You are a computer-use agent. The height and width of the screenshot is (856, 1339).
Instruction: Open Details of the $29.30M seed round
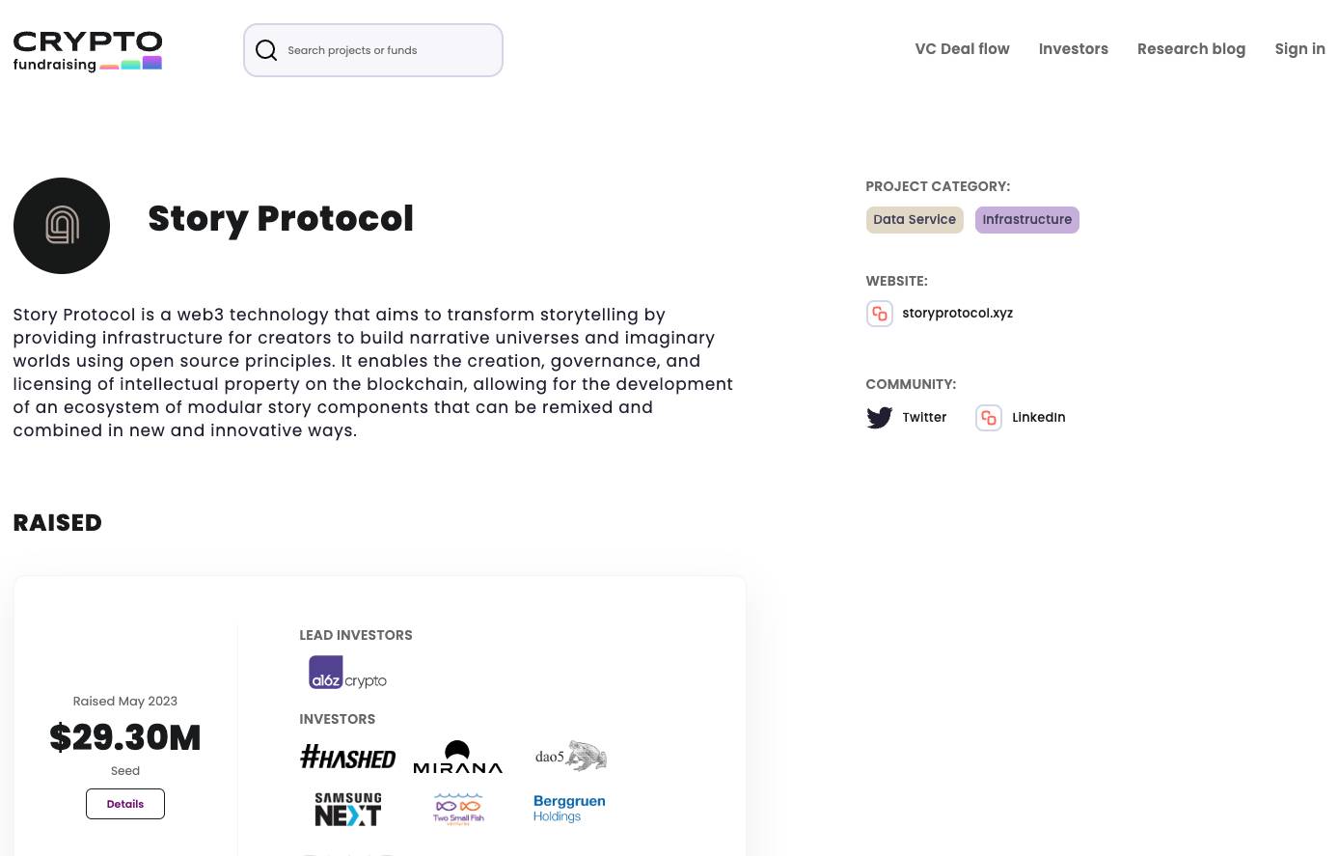tap(124, 803)
